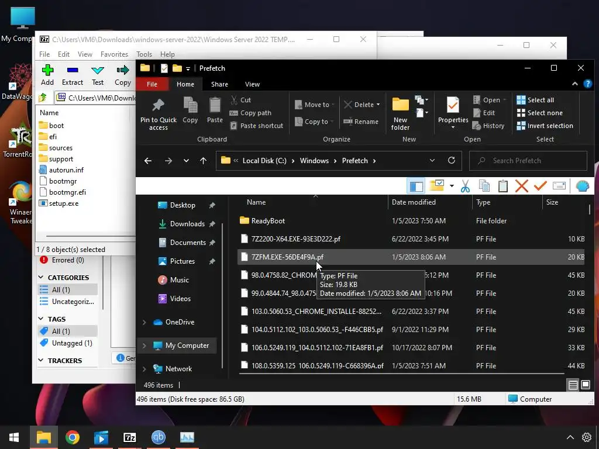Collapse the CATEGORIES section in qBittorrent

[x=41, y=277]
